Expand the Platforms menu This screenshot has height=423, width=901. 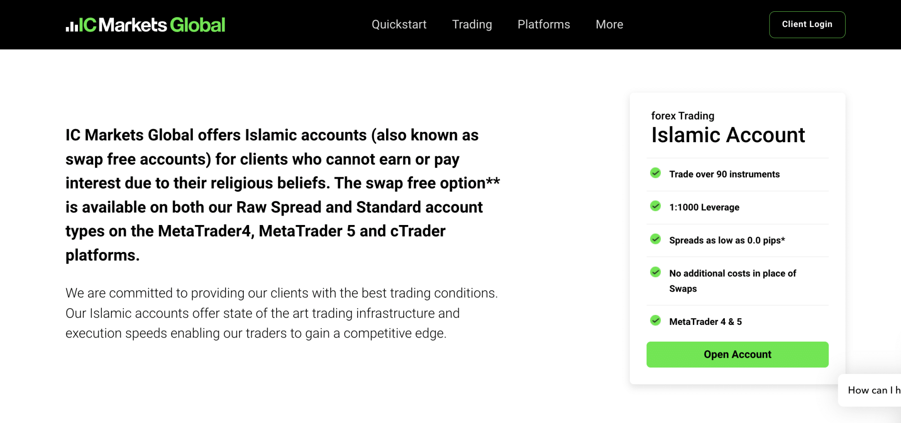[x=543, y=24]
